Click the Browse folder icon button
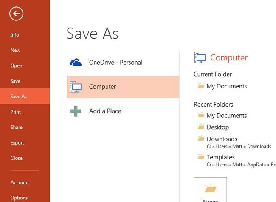The image size is (276, 202). point(210,189)
